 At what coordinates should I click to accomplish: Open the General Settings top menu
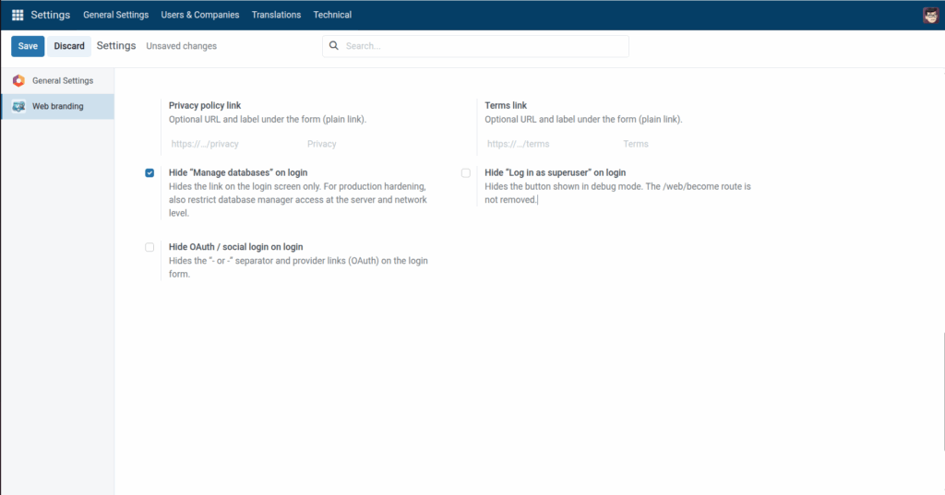click(115, 15)
